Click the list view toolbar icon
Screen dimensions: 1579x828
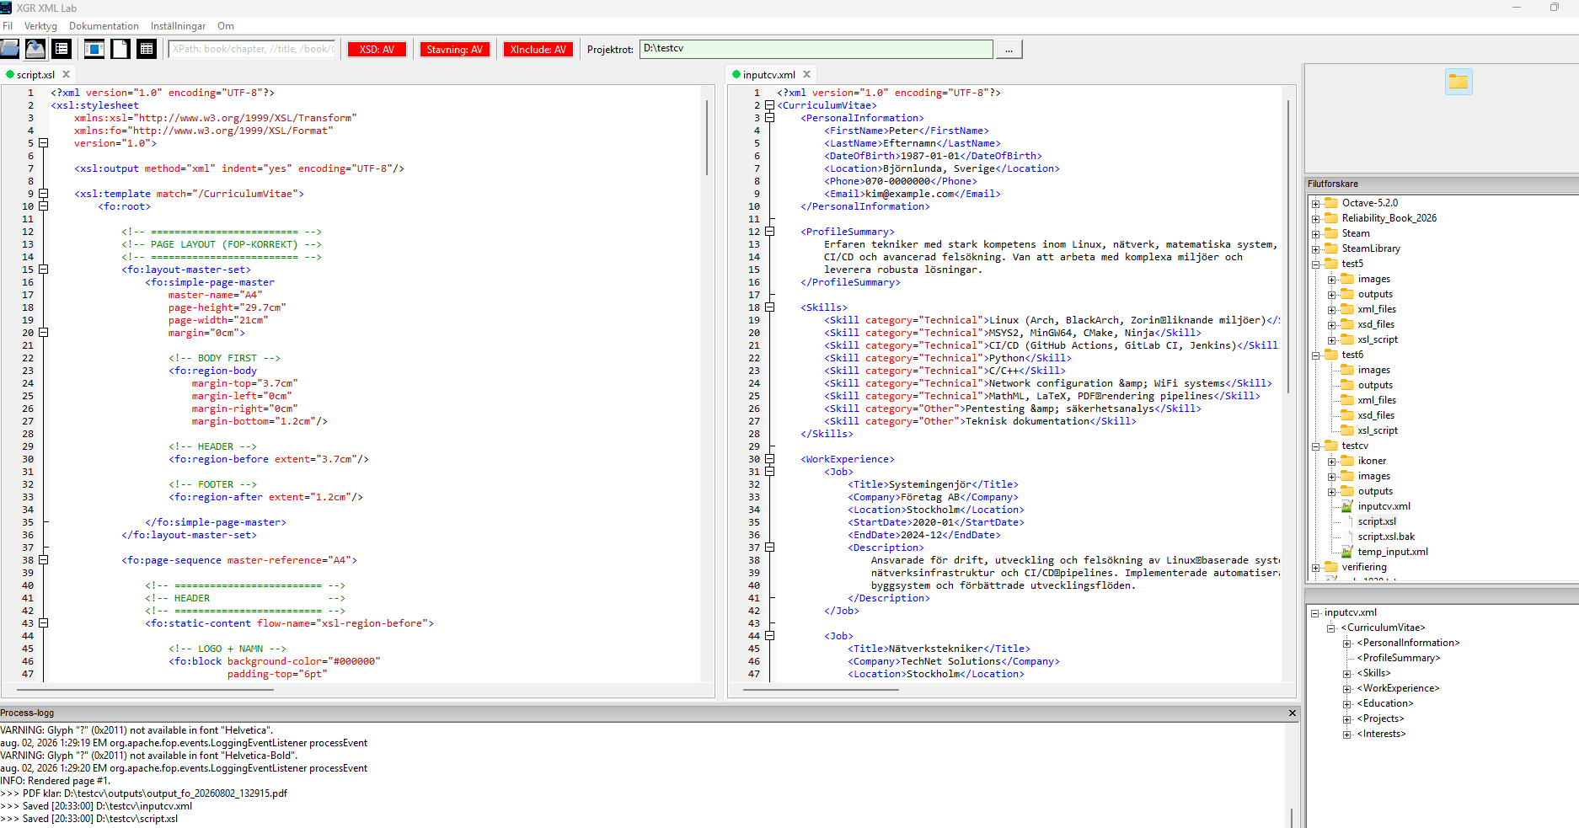62,49
